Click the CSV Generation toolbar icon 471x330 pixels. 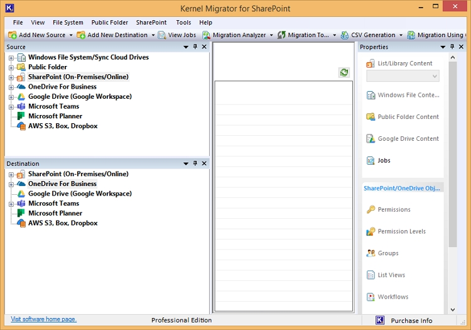pos(345,35)
